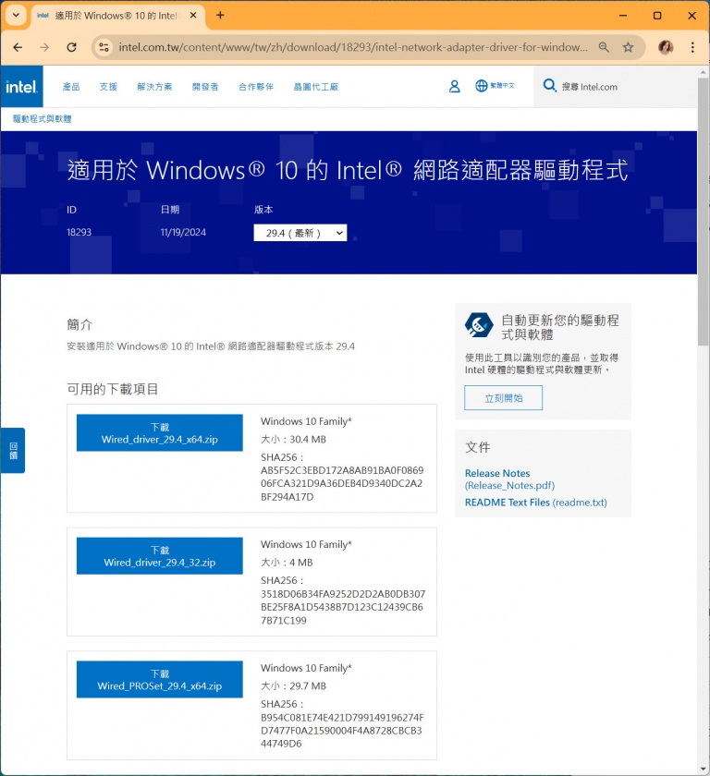Click the zoom magnifier icon in address bar
Image resolution: width=710 pixels, height=776 pixels.
[604, 47]
